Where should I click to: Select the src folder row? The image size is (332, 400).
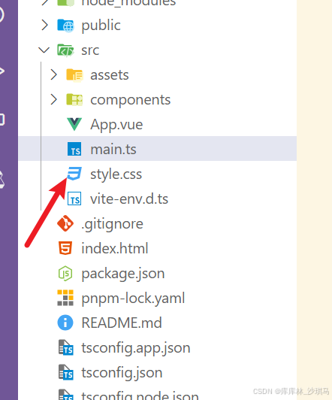click(x=158, y=50)
